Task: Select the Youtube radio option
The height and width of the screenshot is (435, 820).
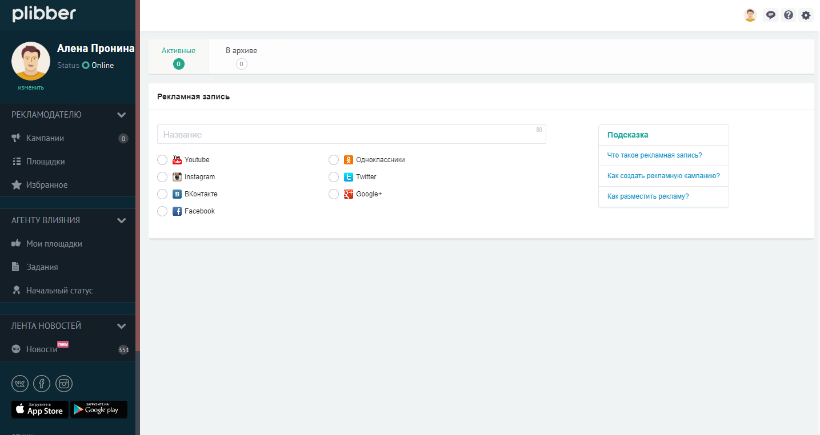Action: click(x=162, y=160)
